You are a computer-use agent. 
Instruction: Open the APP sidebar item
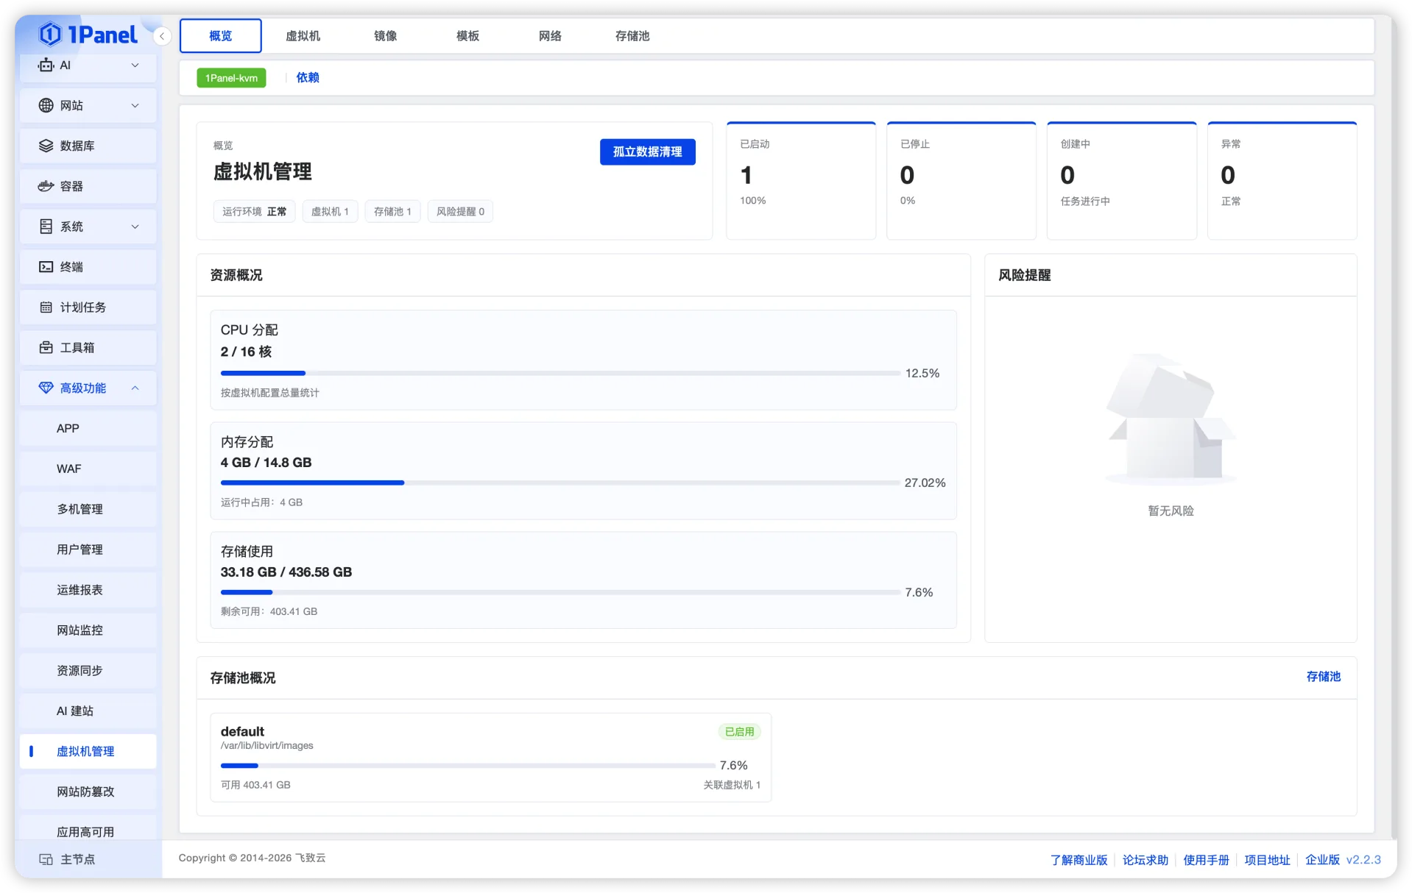coord(88,428)
